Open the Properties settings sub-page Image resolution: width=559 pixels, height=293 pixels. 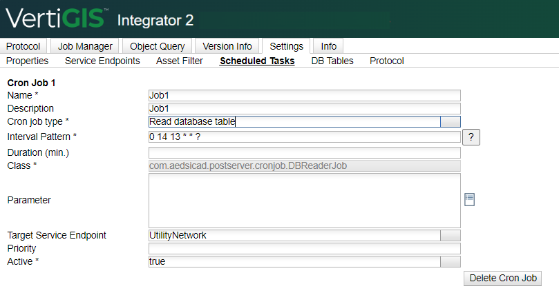[x=27, y=61]
